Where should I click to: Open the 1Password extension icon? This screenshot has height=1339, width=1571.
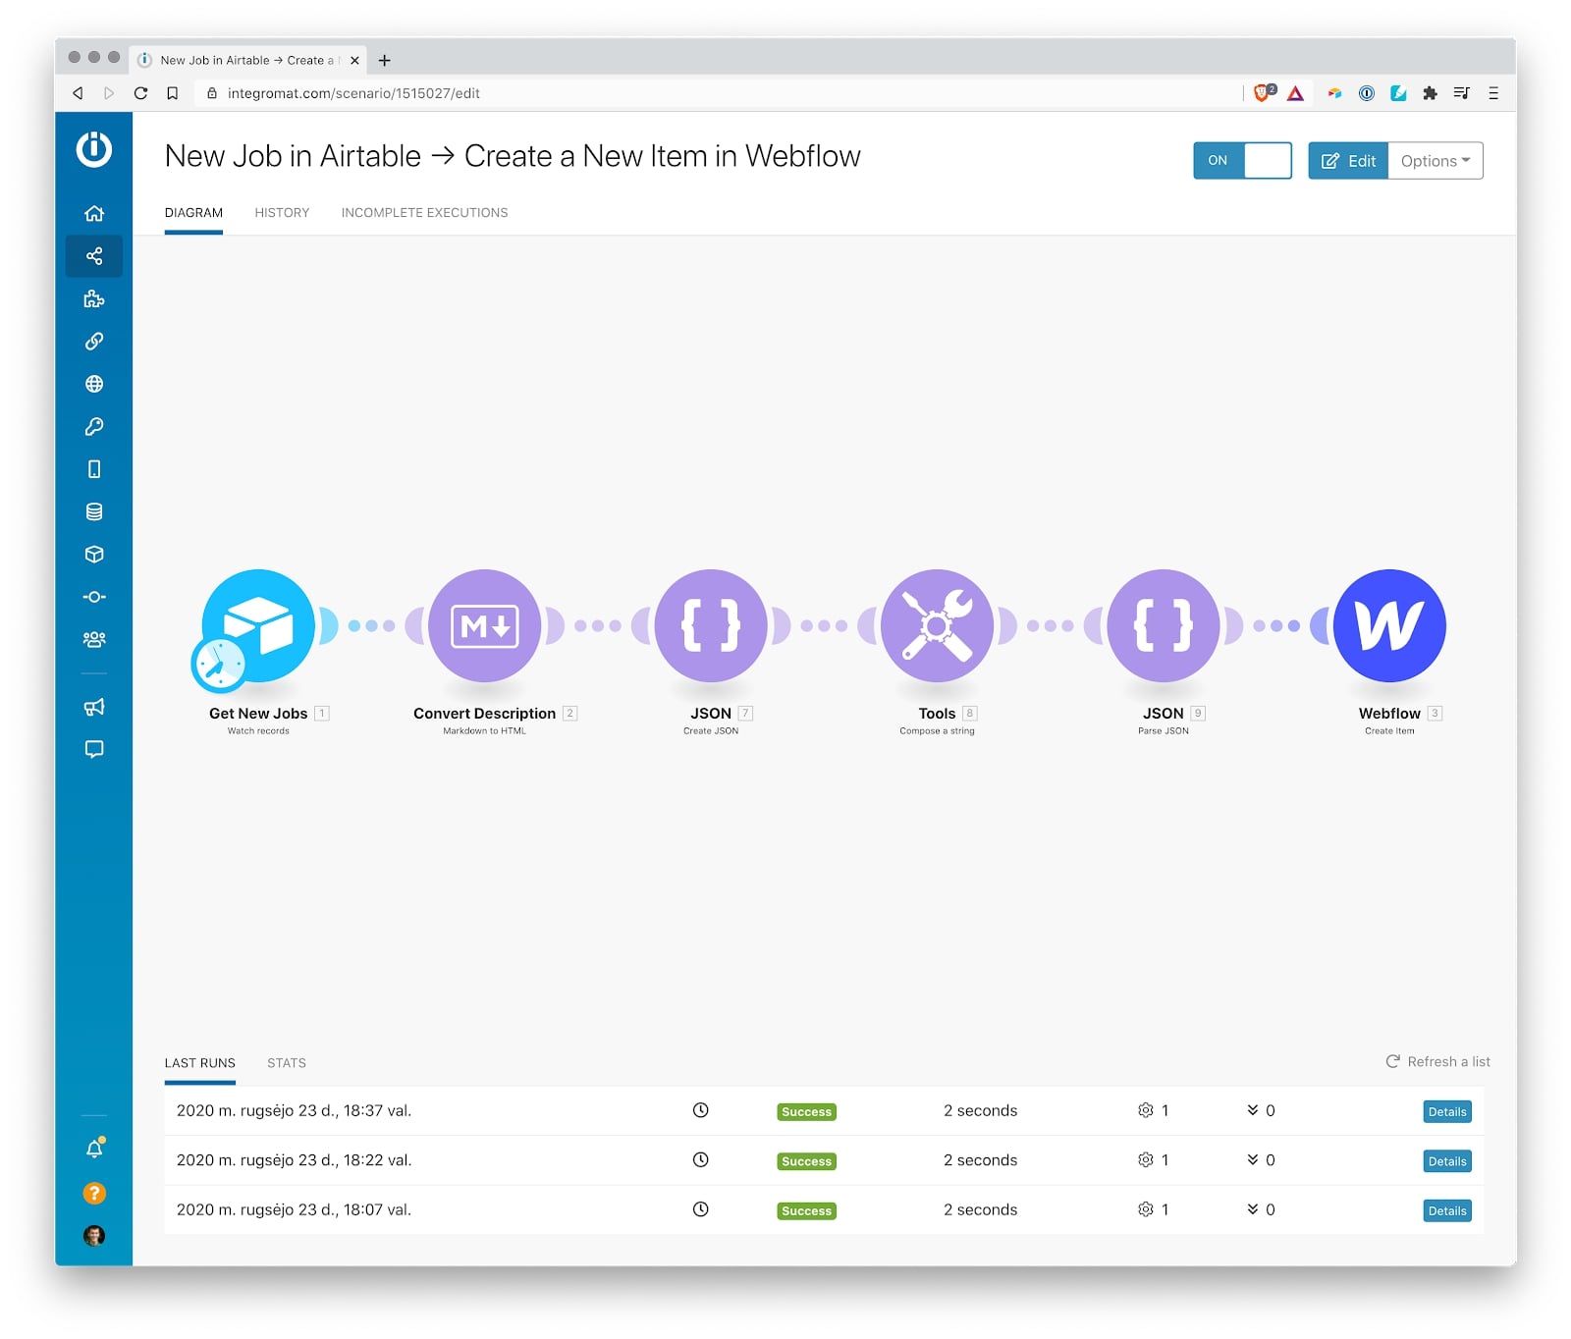tap(1366, 93)
